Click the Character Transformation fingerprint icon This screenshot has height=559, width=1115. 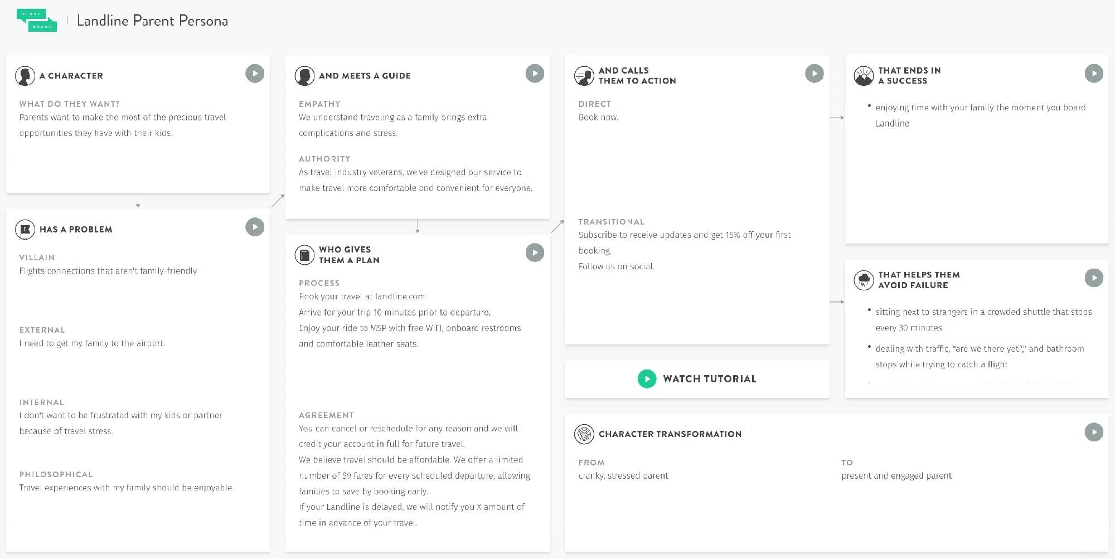click(584, 434)
